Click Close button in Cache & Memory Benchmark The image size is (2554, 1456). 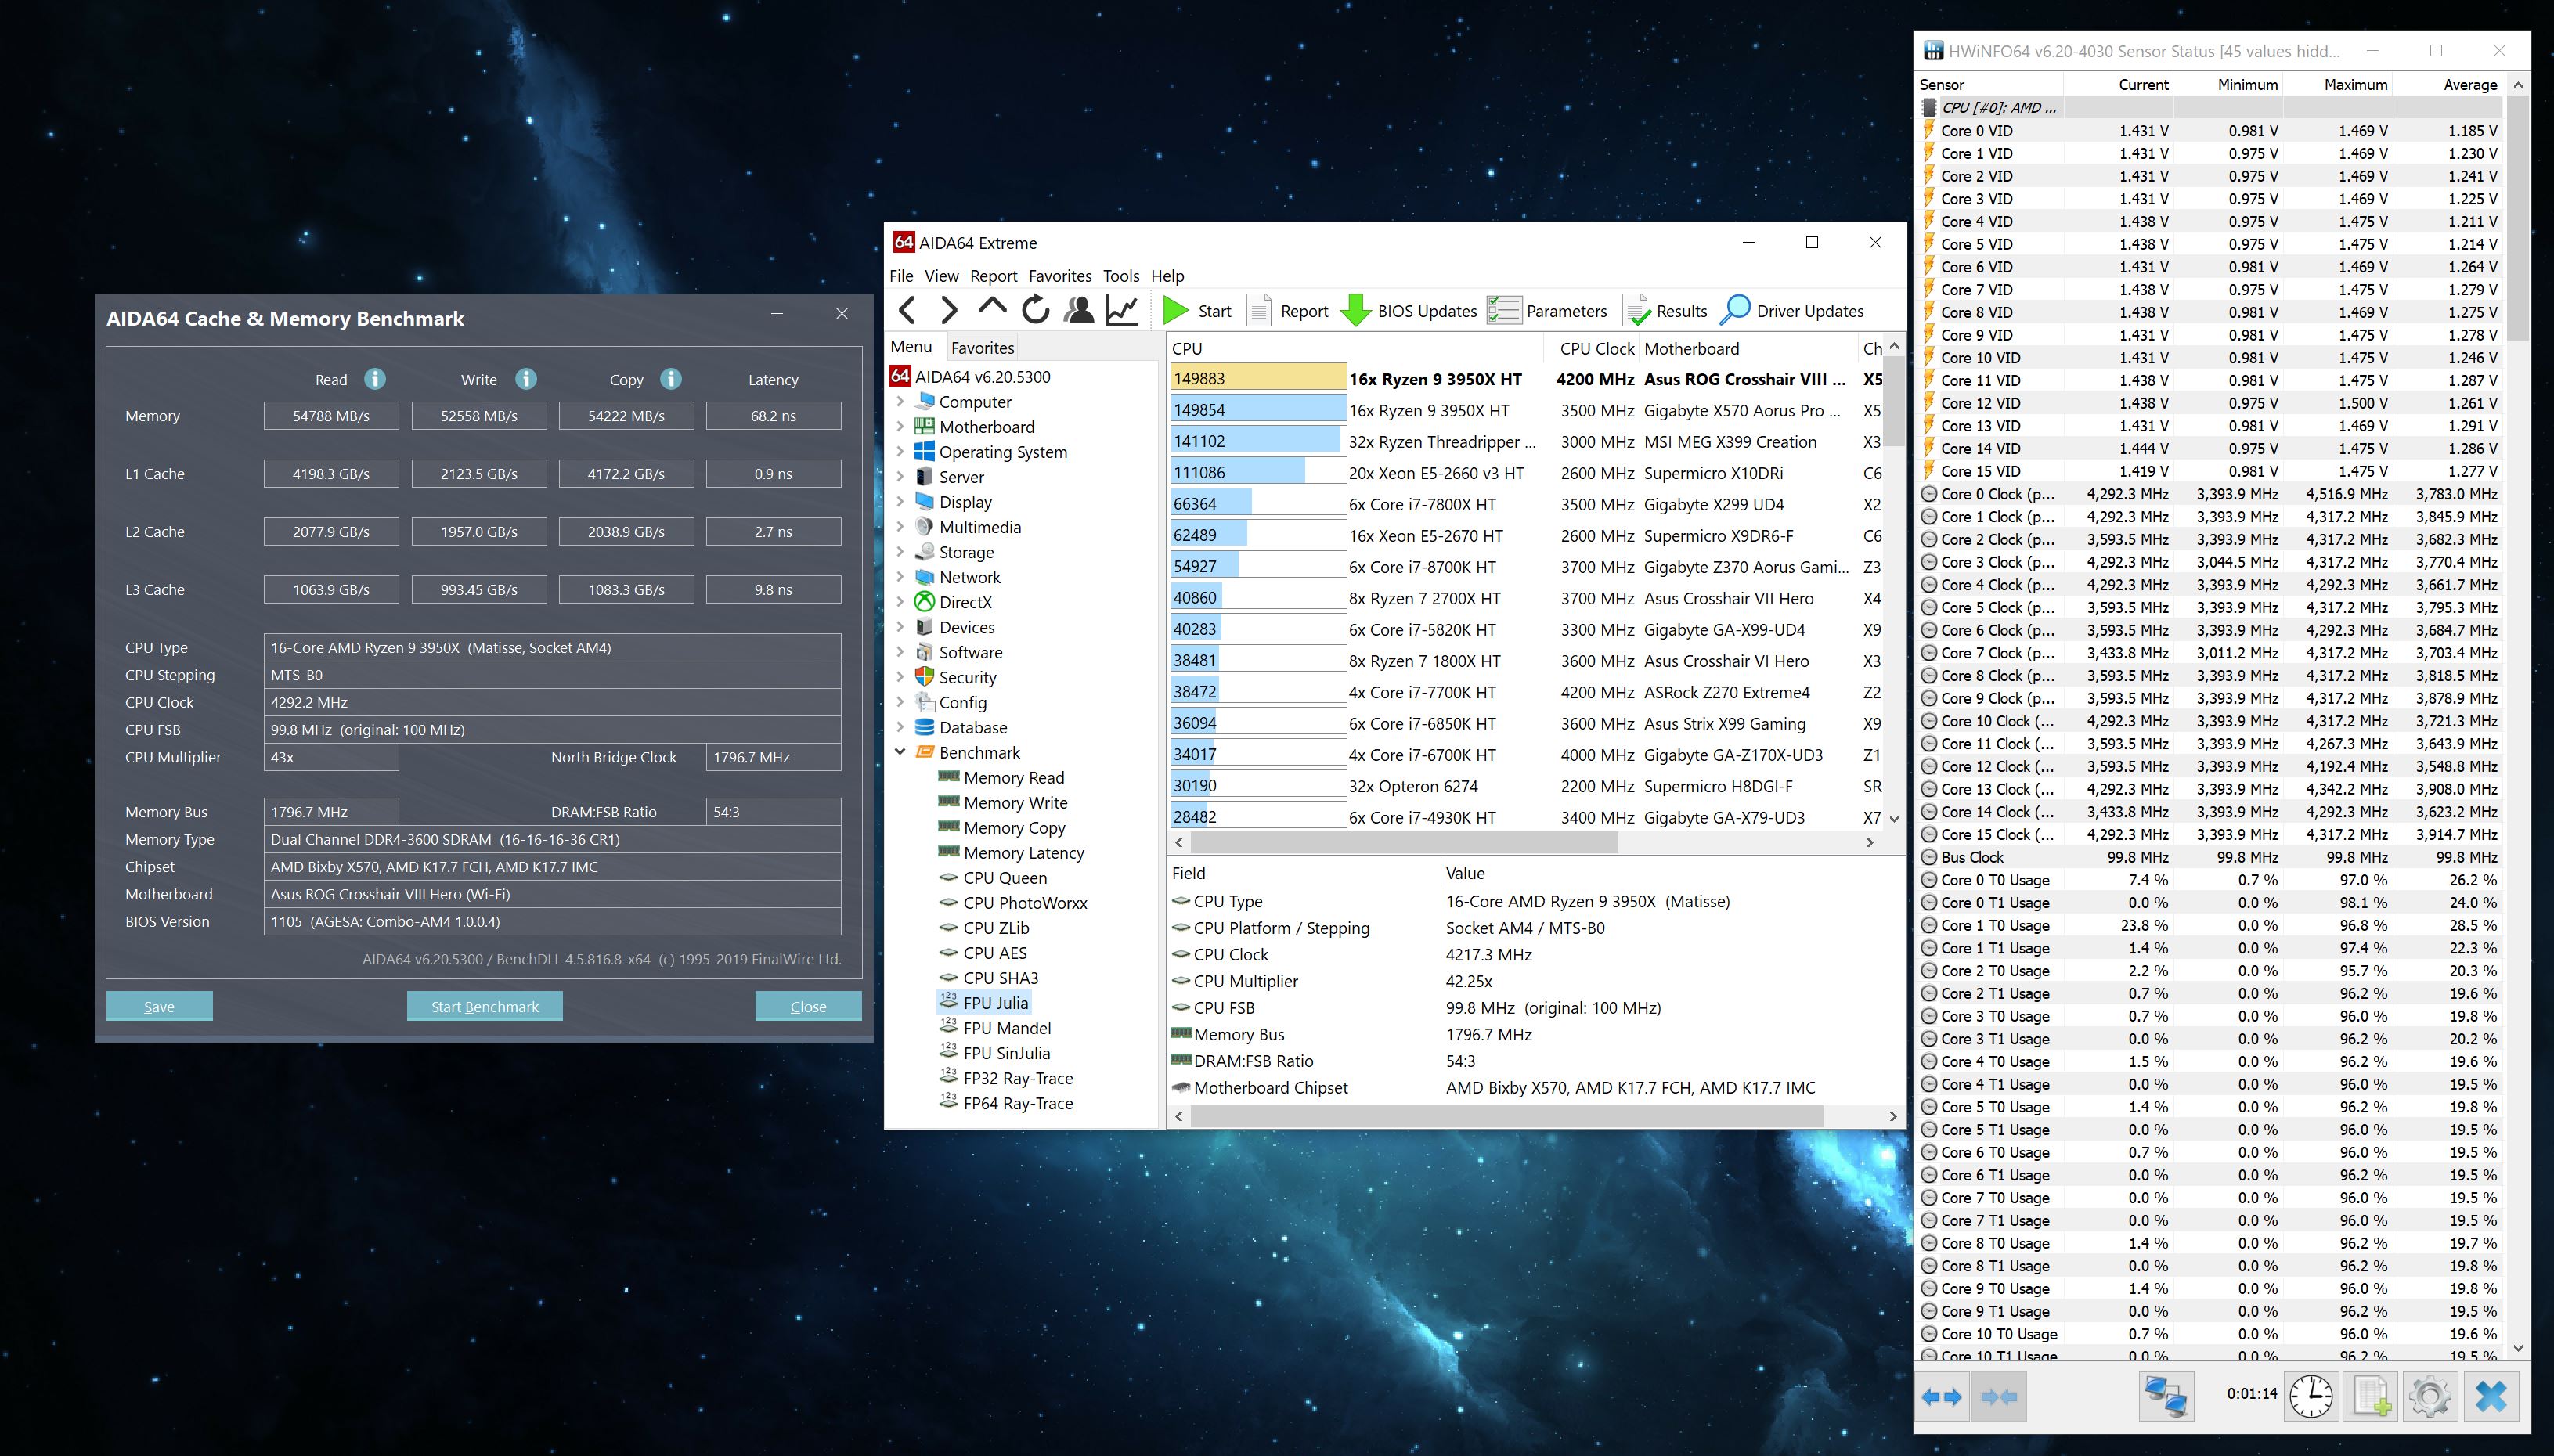808,1006
